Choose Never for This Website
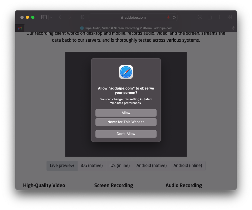Viewport: 252px width, 210px height. pyautogui.click(x=126, y=122)
